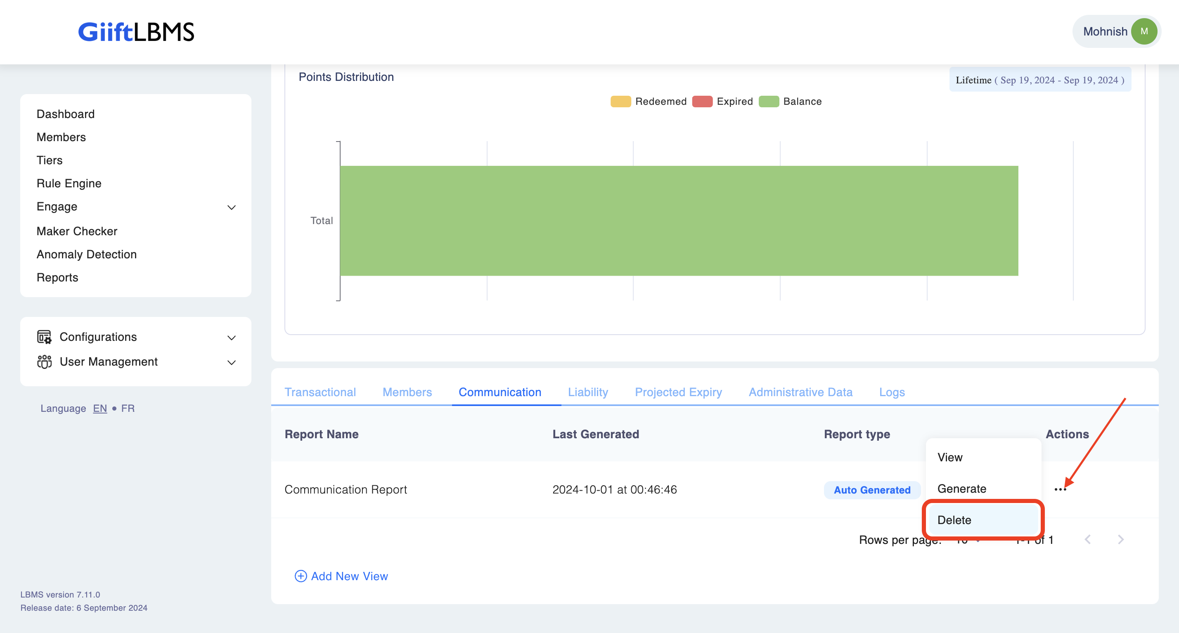The height and width of the screenshot is (633, 1179).
Task: Click the green Balance bar in chart
Action: point(679,221)
